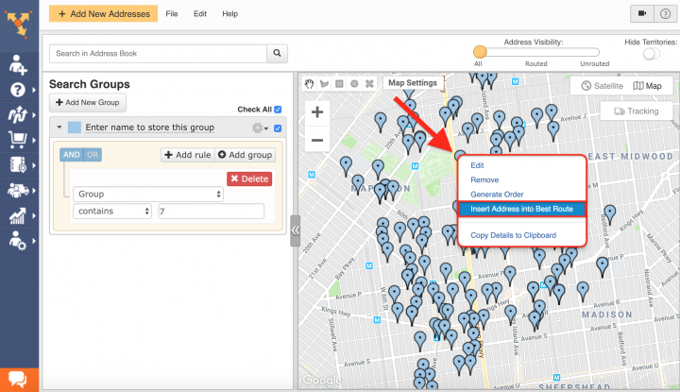
Task: Open the help question mark sidebar icon
Action: coord(18,90)
